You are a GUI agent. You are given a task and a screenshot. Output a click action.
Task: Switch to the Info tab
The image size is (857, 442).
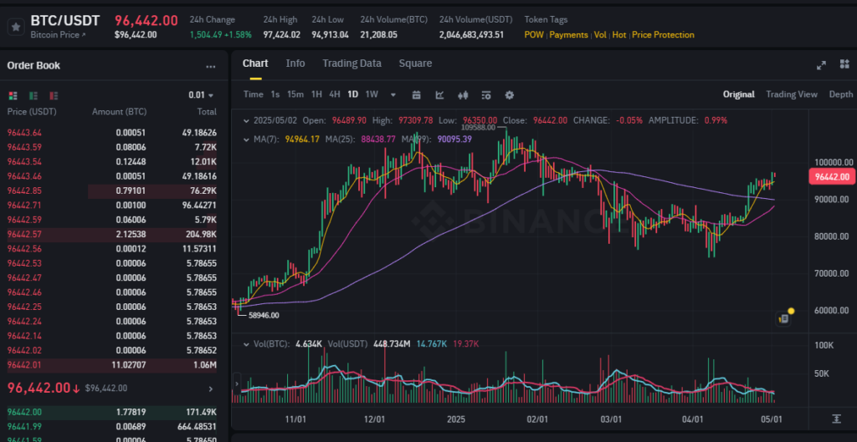[x=295, y=64]
